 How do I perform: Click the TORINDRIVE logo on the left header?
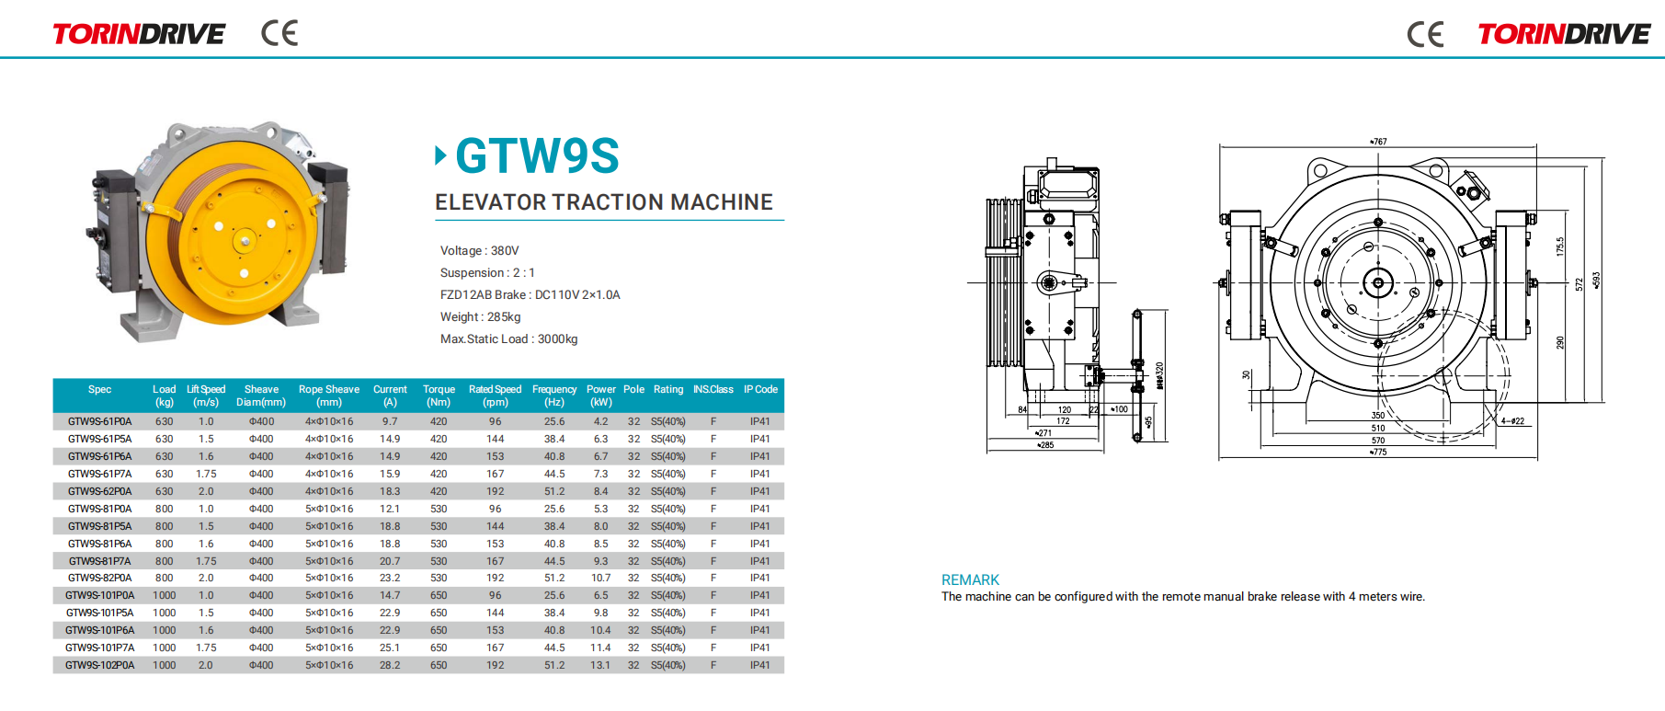(x=139, y=34)
